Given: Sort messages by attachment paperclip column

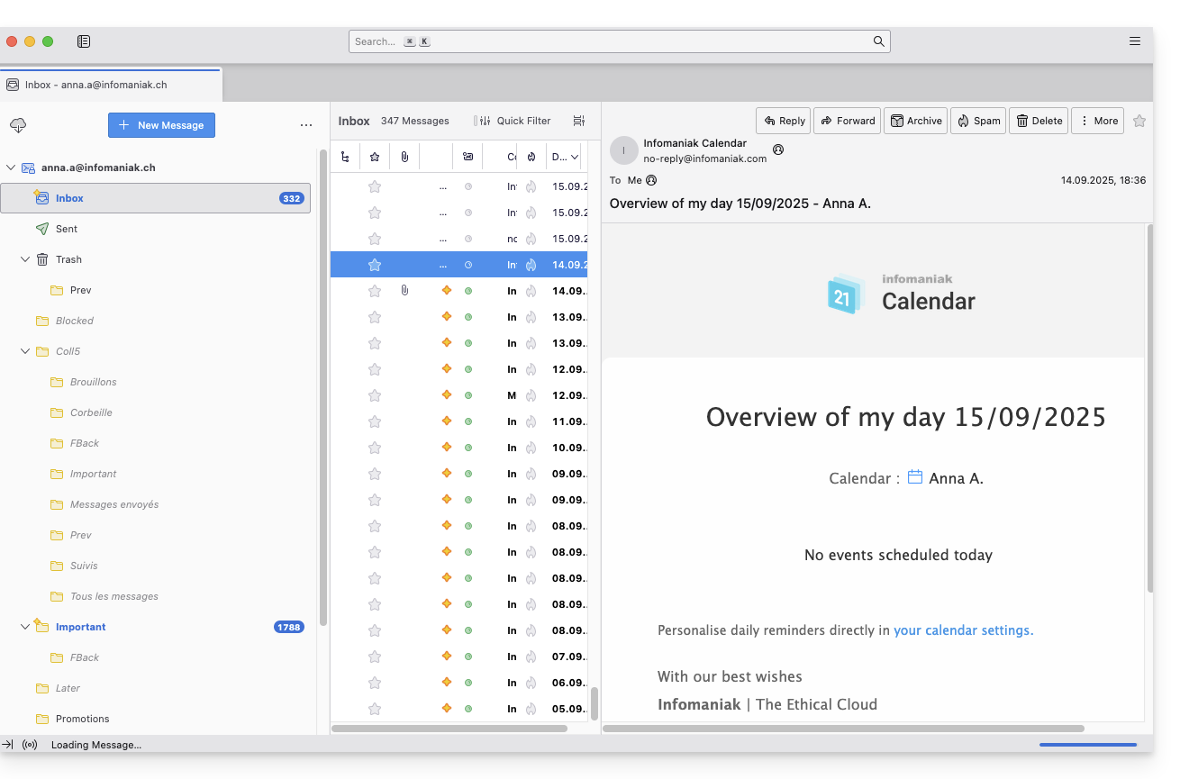Looking at the screenshot, I should tap(404, 157).
